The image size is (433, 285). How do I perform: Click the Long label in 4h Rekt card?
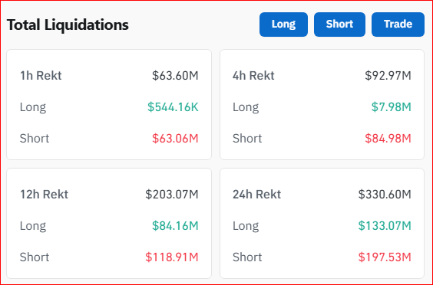(246, 107)
